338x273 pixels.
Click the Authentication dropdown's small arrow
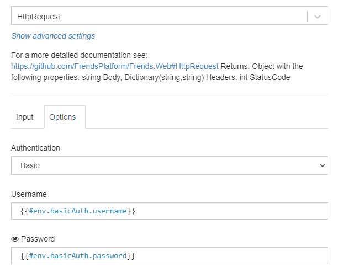pos(323,165)
